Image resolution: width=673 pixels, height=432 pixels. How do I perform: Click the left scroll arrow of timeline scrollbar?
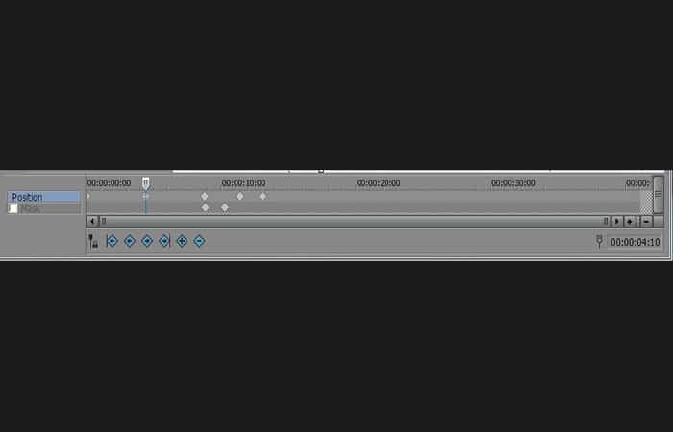(x=92, y=222)
